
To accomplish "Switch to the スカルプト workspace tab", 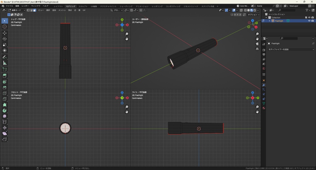I will [83, 6].
